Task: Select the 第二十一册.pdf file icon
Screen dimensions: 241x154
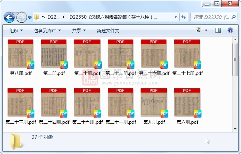Action: pyautogui.click(x=121, y=102)
